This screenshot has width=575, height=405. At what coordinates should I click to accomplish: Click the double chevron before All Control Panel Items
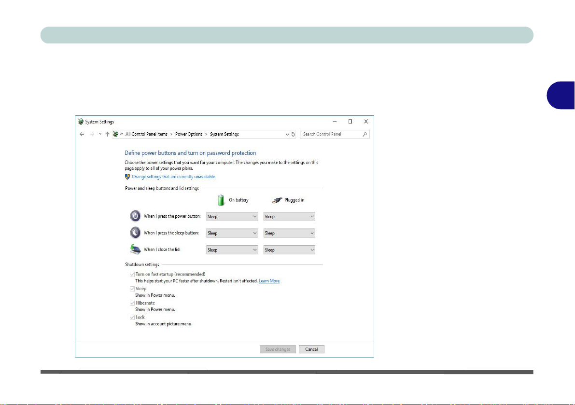(x=122, y=134)
